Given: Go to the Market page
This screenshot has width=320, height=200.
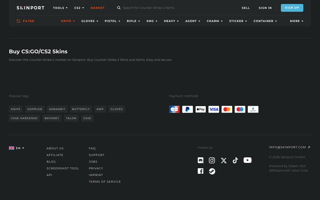Looking at the screenshot, I should 98,8.
